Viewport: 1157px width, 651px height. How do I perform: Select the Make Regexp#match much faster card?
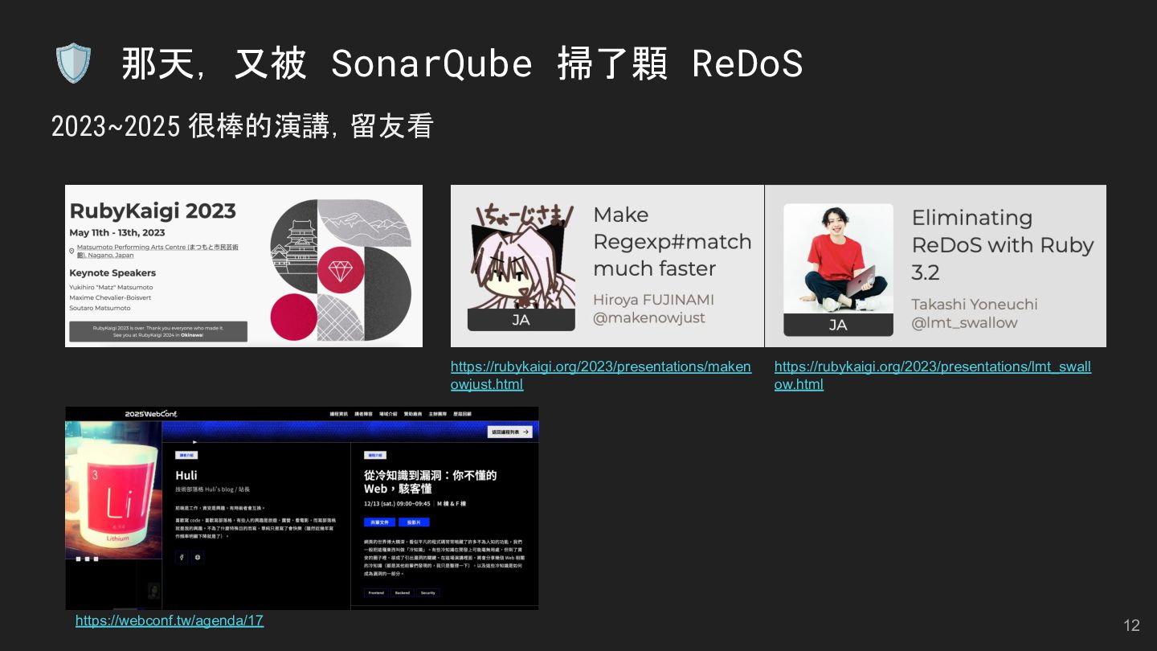pos(607,266)
